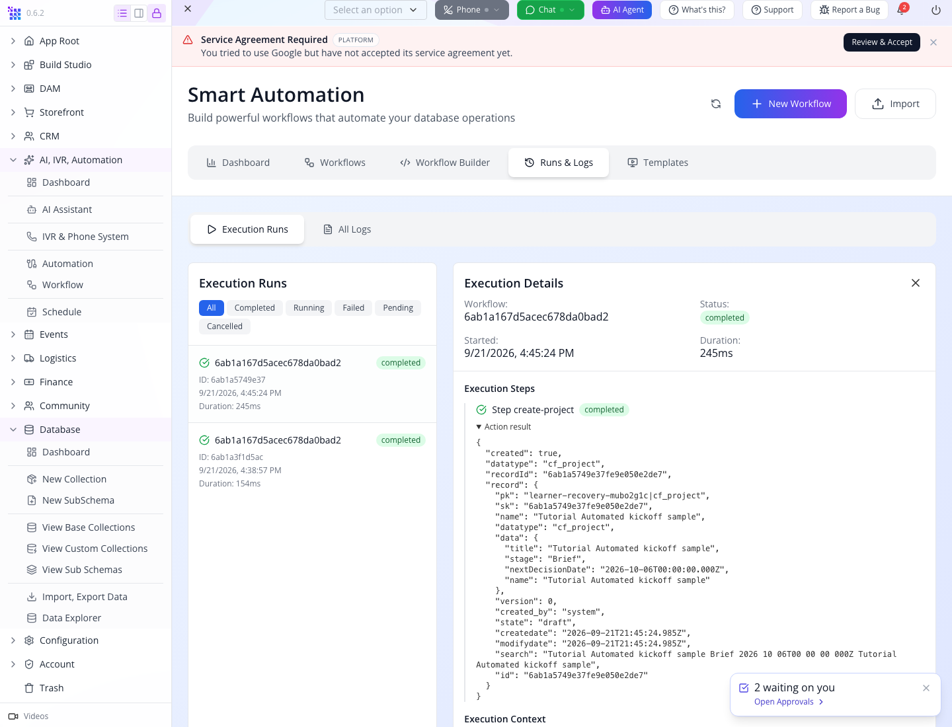952x727 pixels.
Task: Dismiss the Service Agreement banner
Action: [x=933, y=42]
